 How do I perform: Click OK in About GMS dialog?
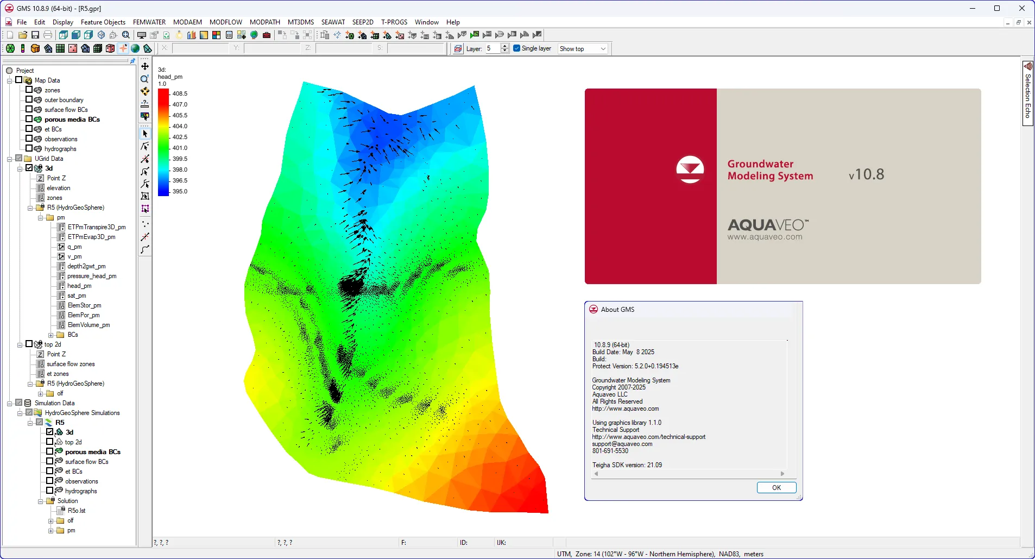point(777,488)
